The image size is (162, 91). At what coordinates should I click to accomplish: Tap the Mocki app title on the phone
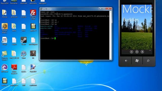[137, 9]
